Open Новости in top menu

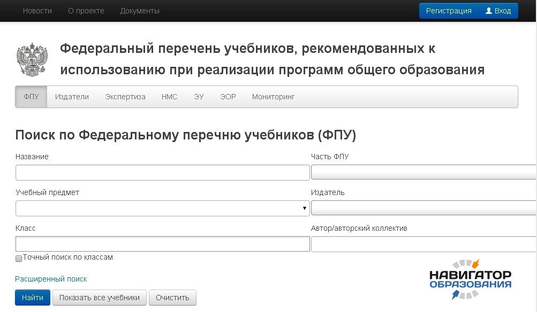[37, 11]
